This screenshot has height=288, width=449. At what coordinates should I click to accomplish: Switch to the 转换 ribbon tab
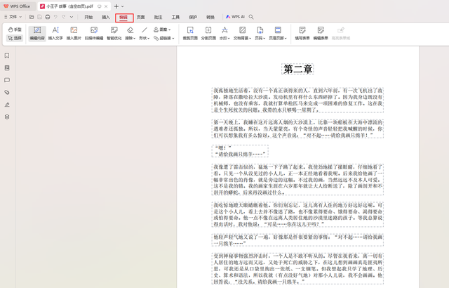coord(210,17)
